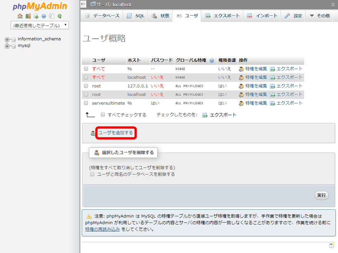Edit privileges for serversultimate user
The width and height of the screenshot is (338, 253).
tap(253, 103)
